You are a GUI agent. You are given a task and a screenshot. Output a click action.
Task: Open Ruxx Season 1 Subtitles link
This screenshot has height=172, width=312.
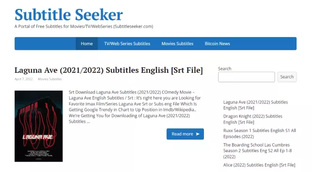[x=259, y=133]
